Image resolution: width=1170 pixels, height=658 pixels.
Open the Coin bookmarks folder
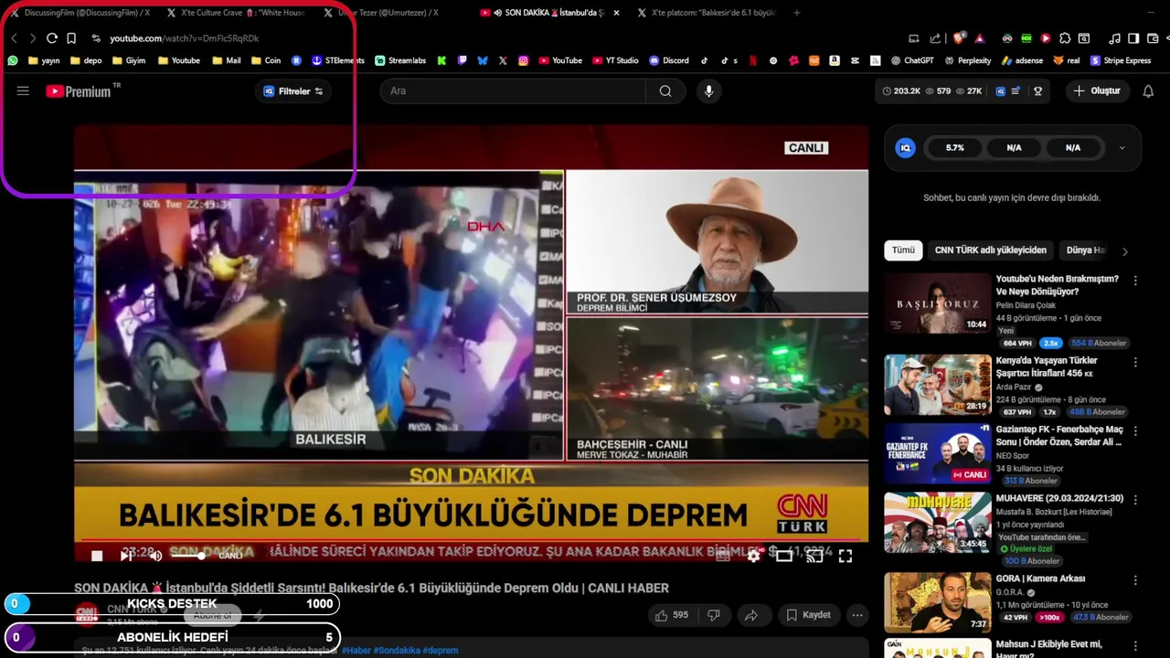click(x=265, y=60)
